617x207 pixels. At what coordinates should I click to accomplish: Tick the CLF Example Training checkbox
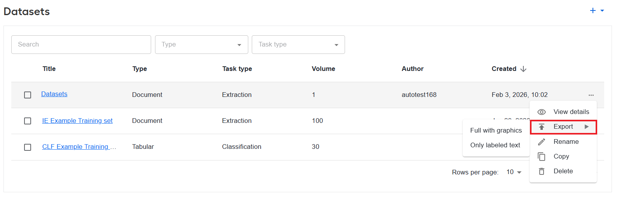(x=28, y=147)
